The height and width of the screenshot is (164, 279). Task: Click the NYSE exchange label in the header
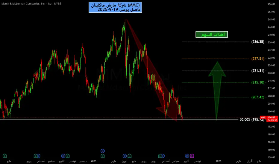point(58,4)
